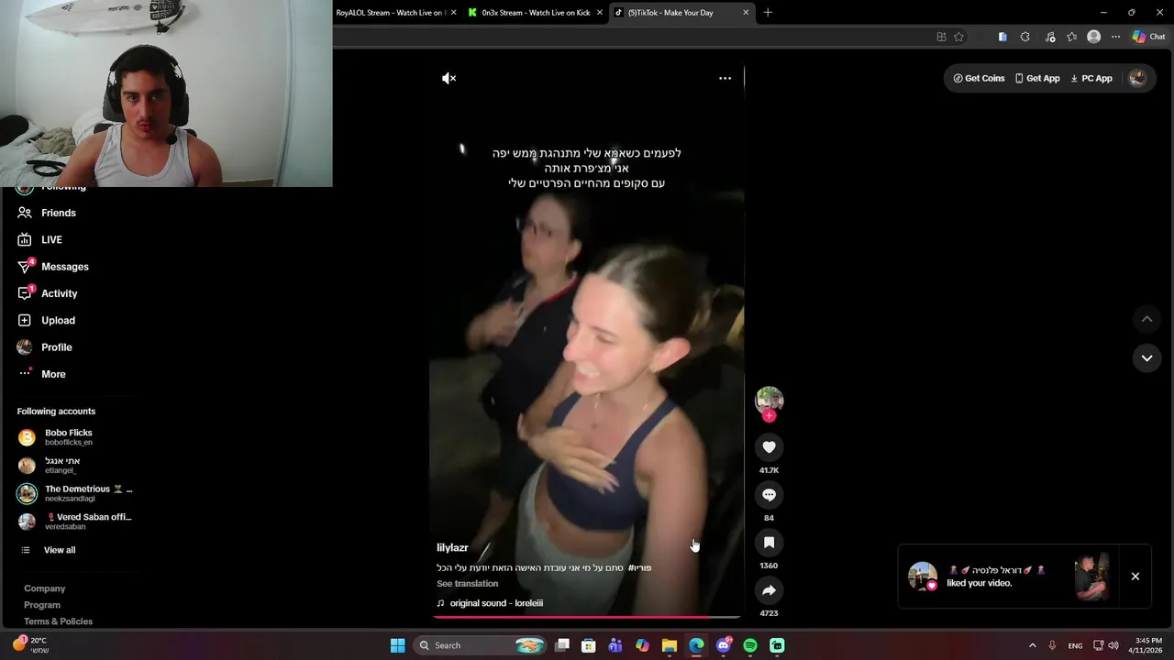Image resolution: width=1174 pixels, height=660 pixels.
Task: Open Profile in TikTok sidebar
Action: coord(44,347)
